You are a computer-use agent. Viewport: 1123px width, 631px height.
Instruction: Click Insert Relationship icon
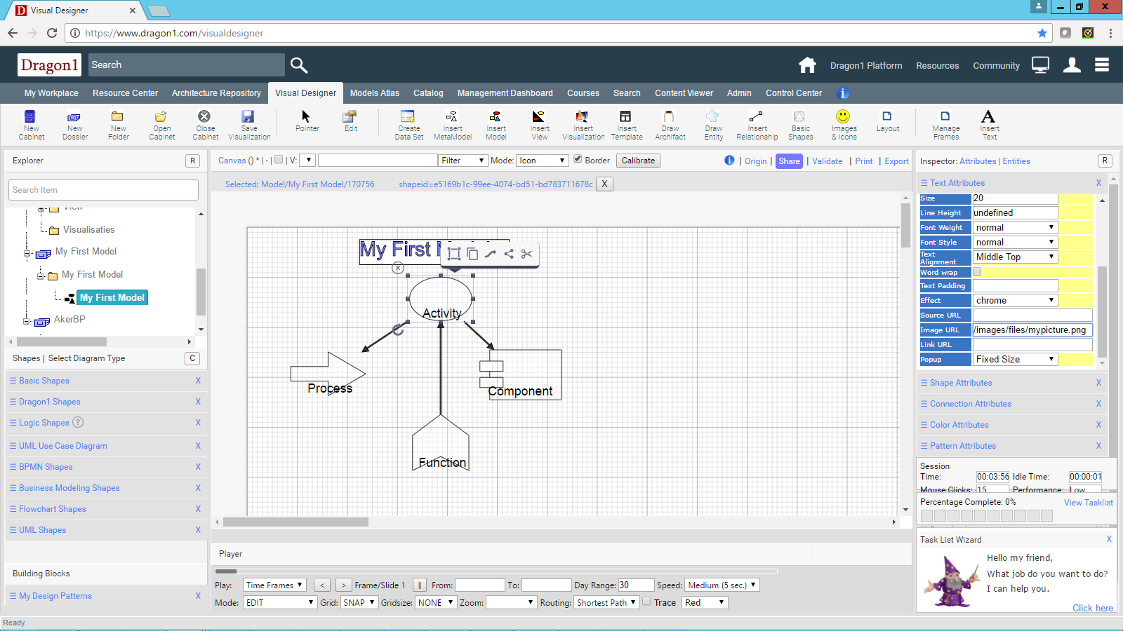[756, 116]
